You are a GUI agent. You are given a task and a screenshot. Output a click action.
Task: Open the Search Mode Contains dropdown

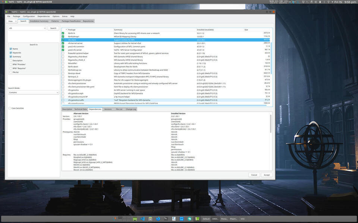point(34,93)
